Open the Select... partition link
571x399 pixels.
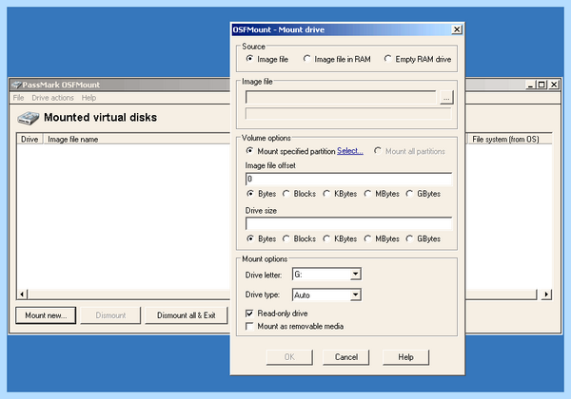click(x=350, y=151)
